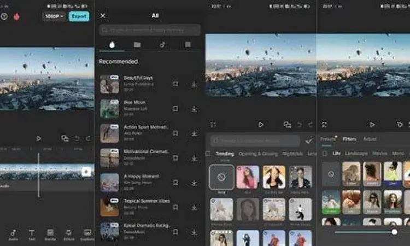Screen dimensions: 410x246
Task: Open saved effects bookmark beside Trending
Action: coord(208,154)
